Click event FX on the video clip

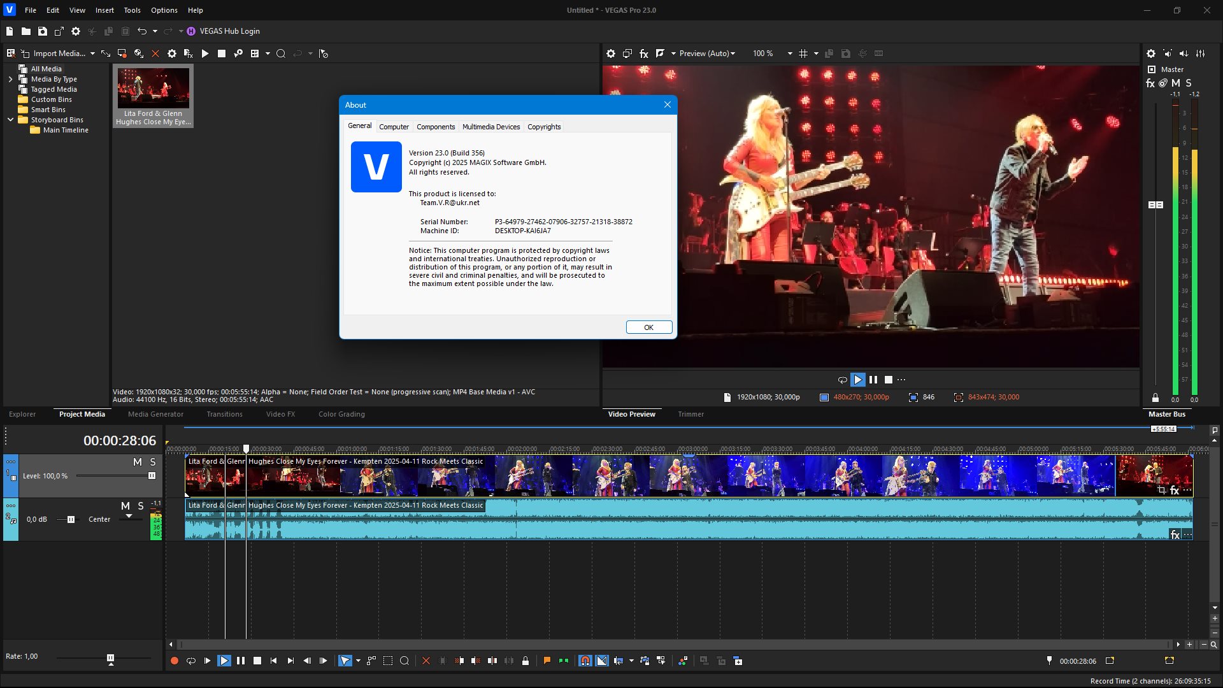coord(1175,491)
